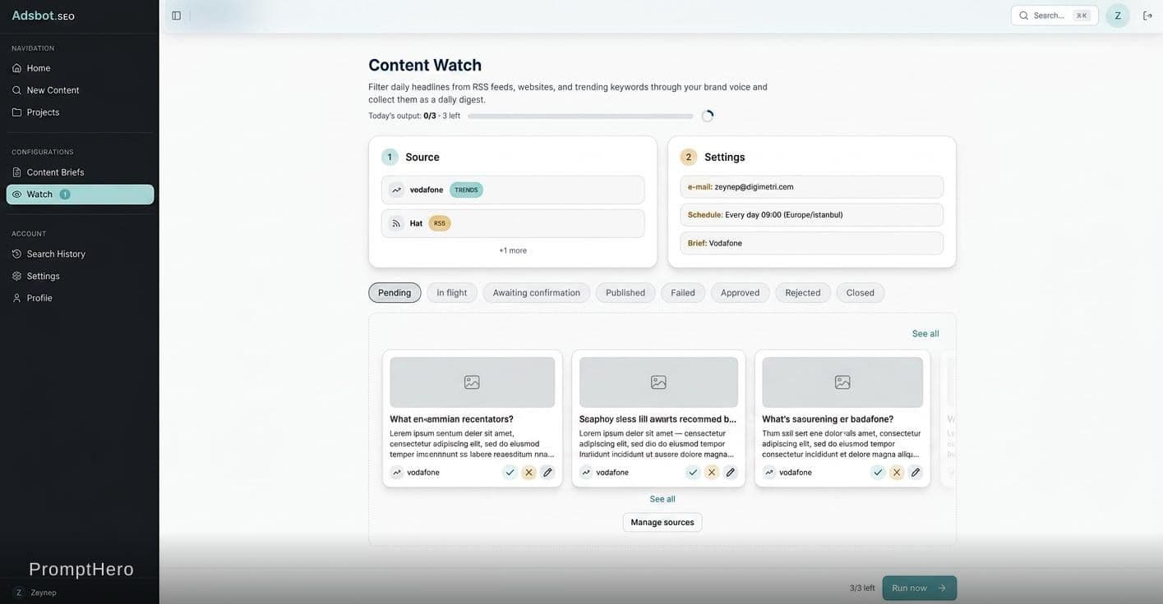Click the New Content search icon

pos(16,90)
